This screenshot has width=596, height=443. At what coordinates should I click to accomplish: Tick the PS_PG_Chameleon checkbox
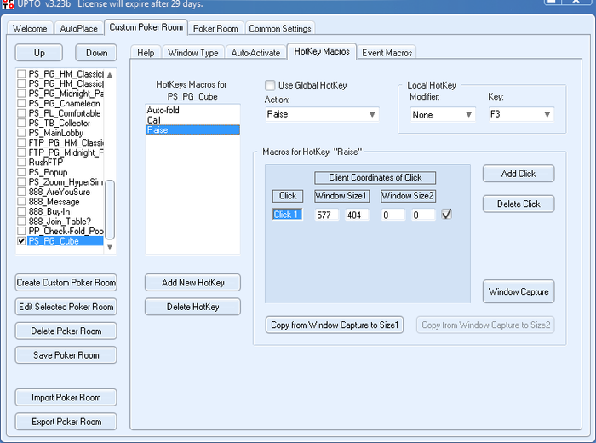coord(21,103)
